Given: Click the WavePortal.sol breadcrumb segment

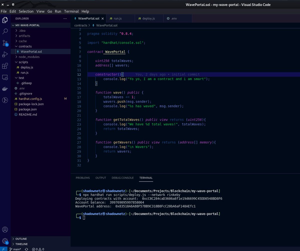Looking at the screenshot, I should pos(107,25).
